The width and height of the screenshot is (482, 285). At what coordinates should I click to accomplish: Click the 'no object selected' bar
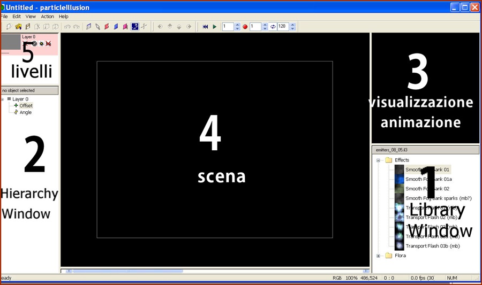pyautogui.click(x=29, y=90)
